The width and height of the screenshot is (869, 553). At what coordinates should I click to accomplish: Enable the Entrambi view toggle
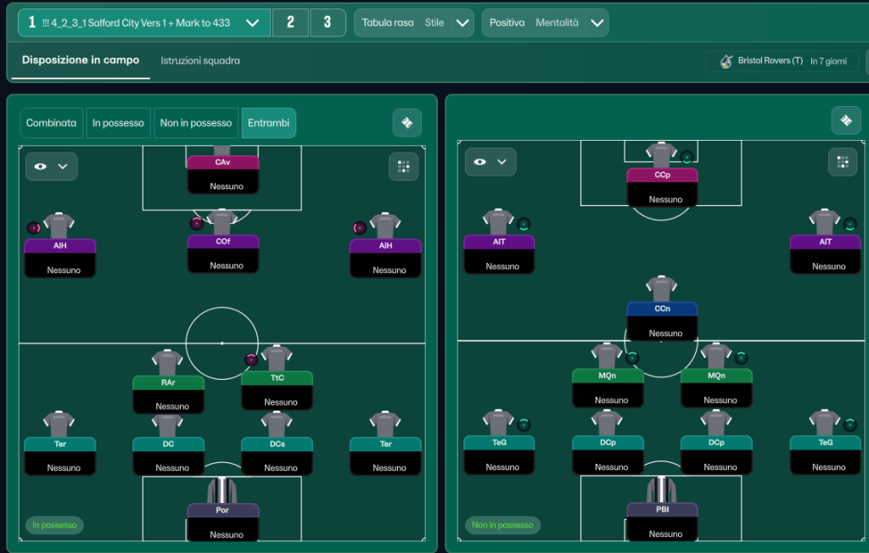coord(268,123)
